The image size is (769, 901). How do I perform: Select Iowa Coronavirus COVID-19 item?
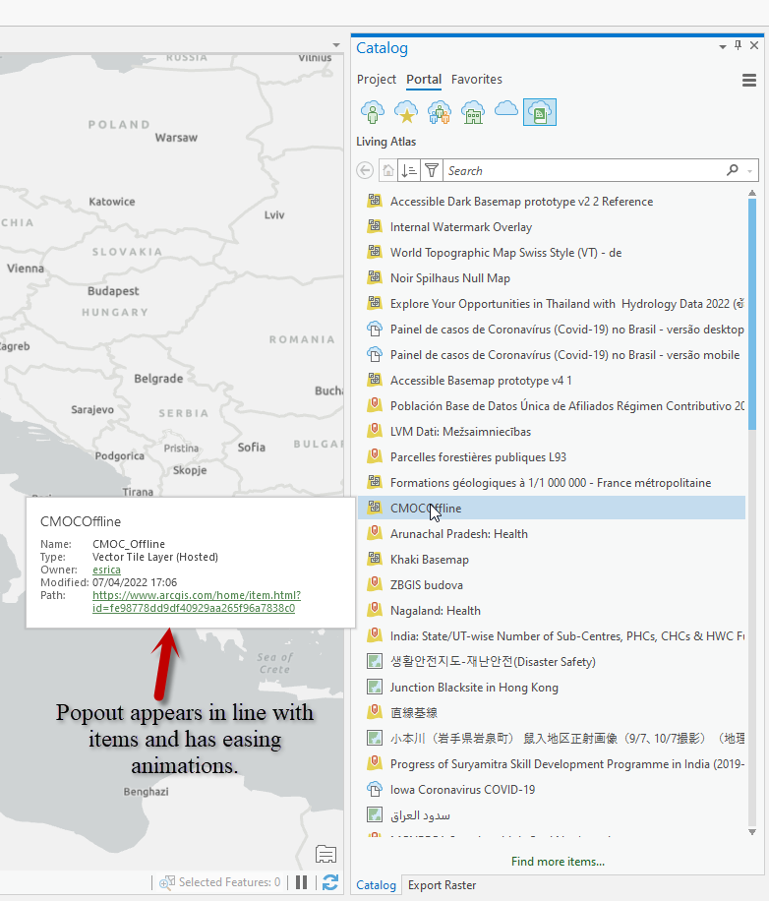coord(552,790)
